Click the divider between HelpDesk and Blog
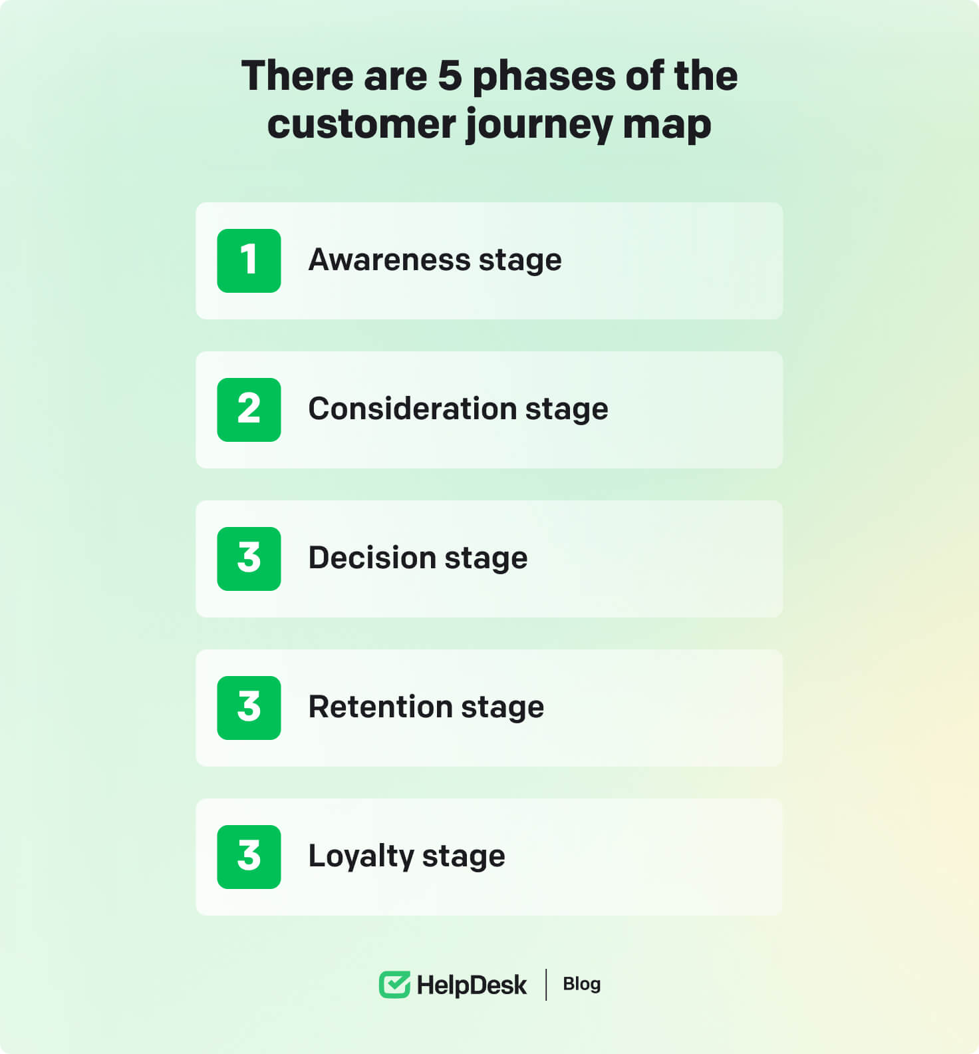This screenshot has height=1054, width=979. tap(546, 984)
